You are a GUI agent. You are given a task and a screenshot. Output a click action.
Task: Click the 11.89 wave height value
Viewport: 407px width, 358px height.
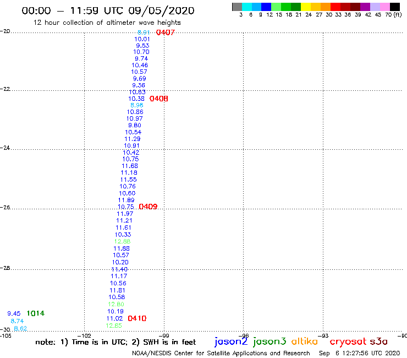click(x=126, y=200)
